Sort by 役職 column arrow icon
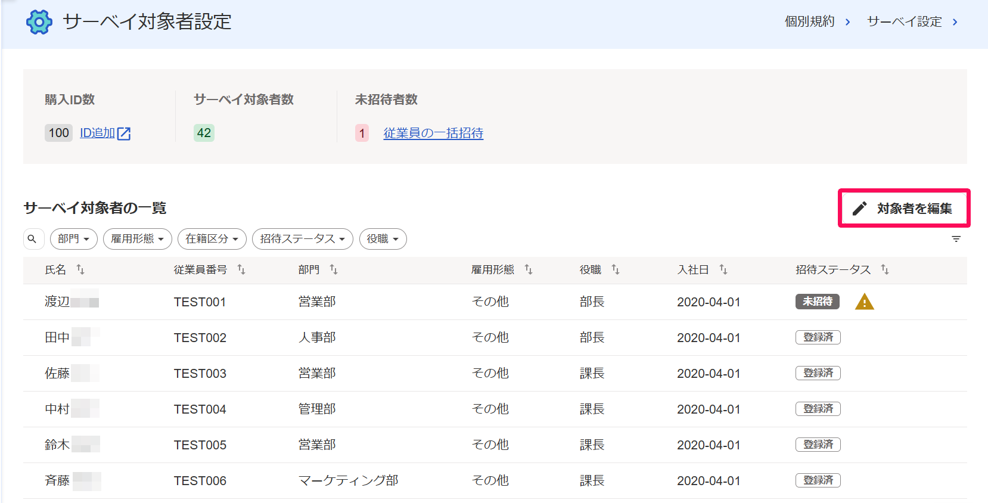Viewport: 988px width, 503px height. (x=616, y=270)
